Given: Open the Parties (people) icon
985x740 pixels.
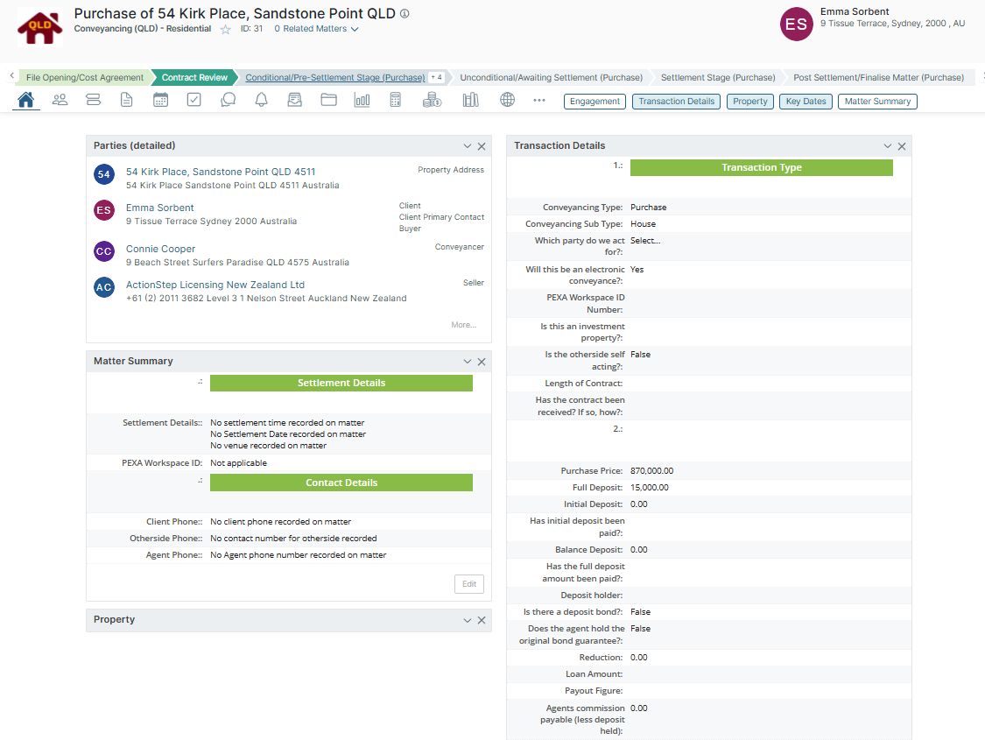Looking at the screenshot, I should click(60, 101).
